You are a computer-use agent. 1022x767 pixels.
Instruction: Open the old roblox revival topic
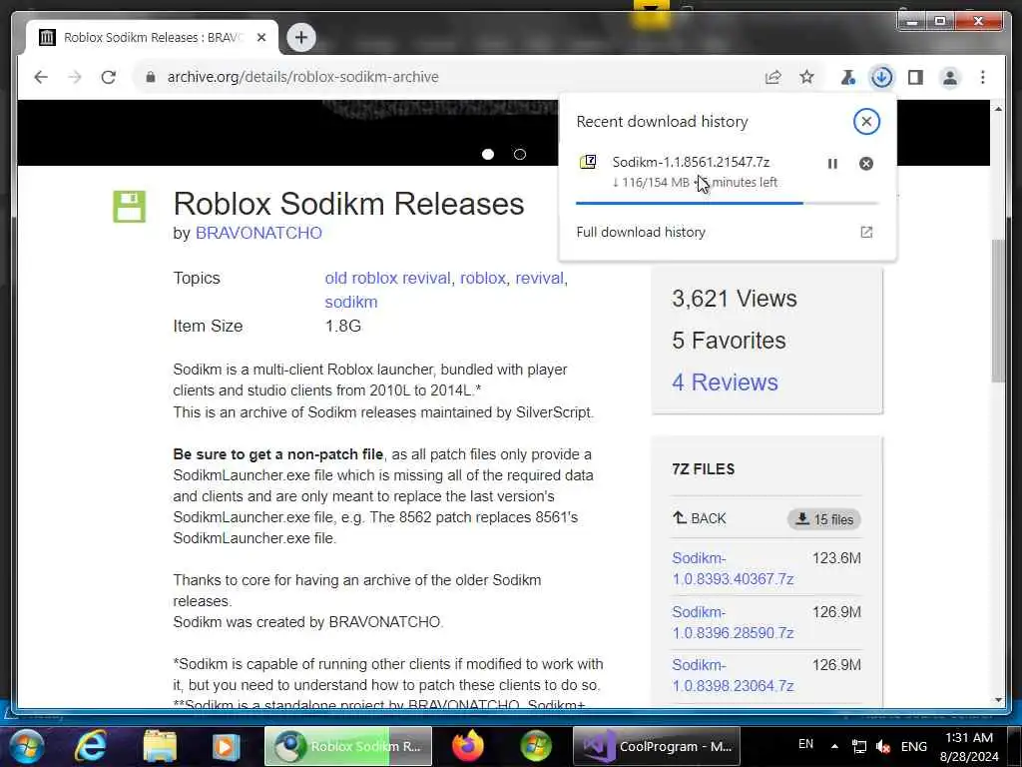tap(387, 278)
